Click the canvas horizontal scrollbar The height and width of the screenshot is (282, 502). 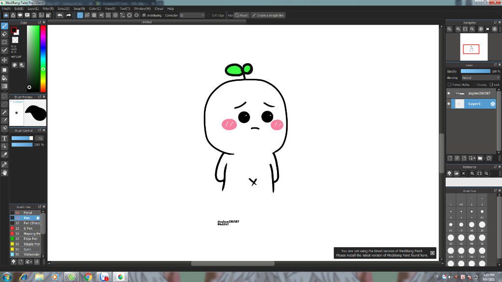[x=233, y=263]
